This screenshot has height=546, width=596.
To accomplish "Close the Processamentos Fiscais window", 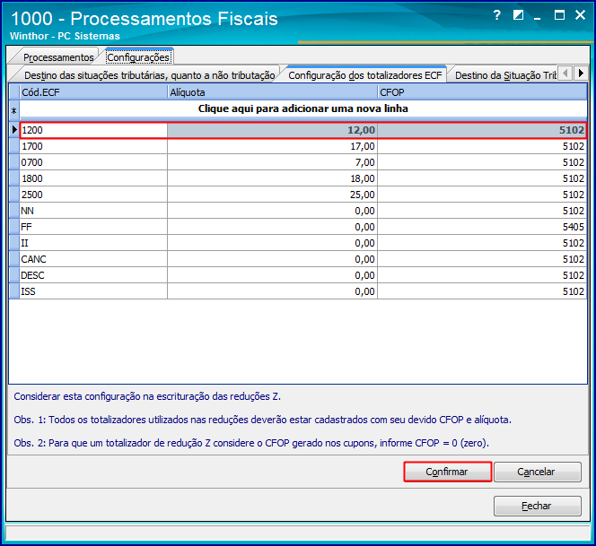I will pos(581,15).
